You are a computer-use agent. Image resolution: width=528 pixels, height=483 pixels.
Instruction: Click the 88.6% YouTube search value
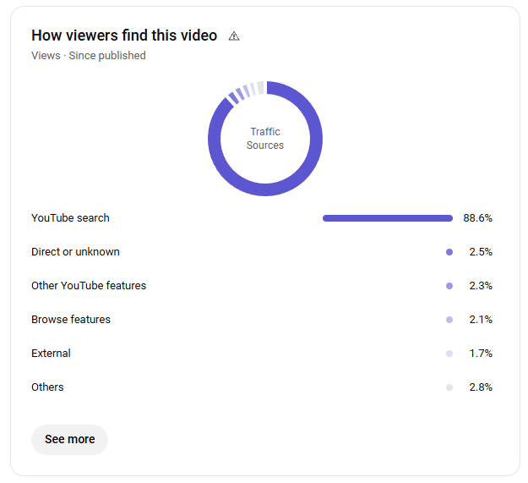477,217
